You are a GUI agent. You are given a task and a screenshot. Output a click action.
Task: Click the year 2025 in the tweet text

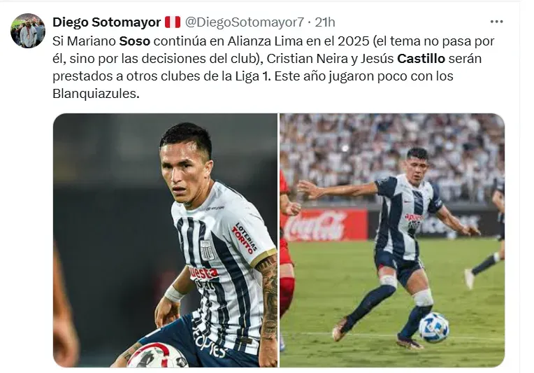[354, 41]
